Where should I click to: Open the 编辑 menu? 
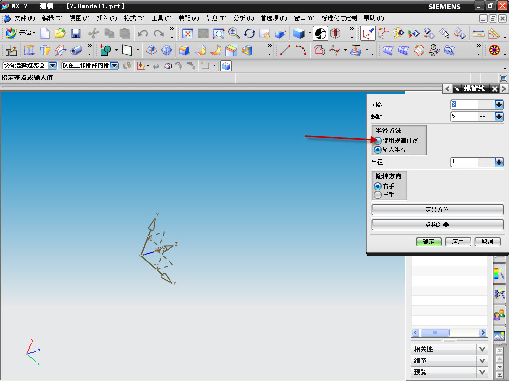52,18
